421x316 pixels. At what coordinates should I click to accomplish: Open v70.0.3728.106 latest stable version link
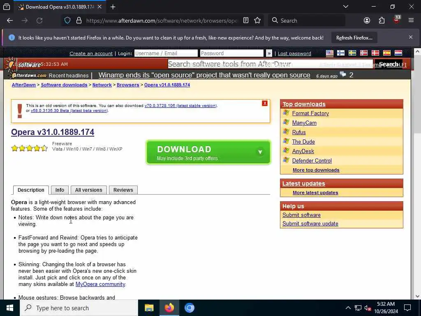(x=180, y=106)
